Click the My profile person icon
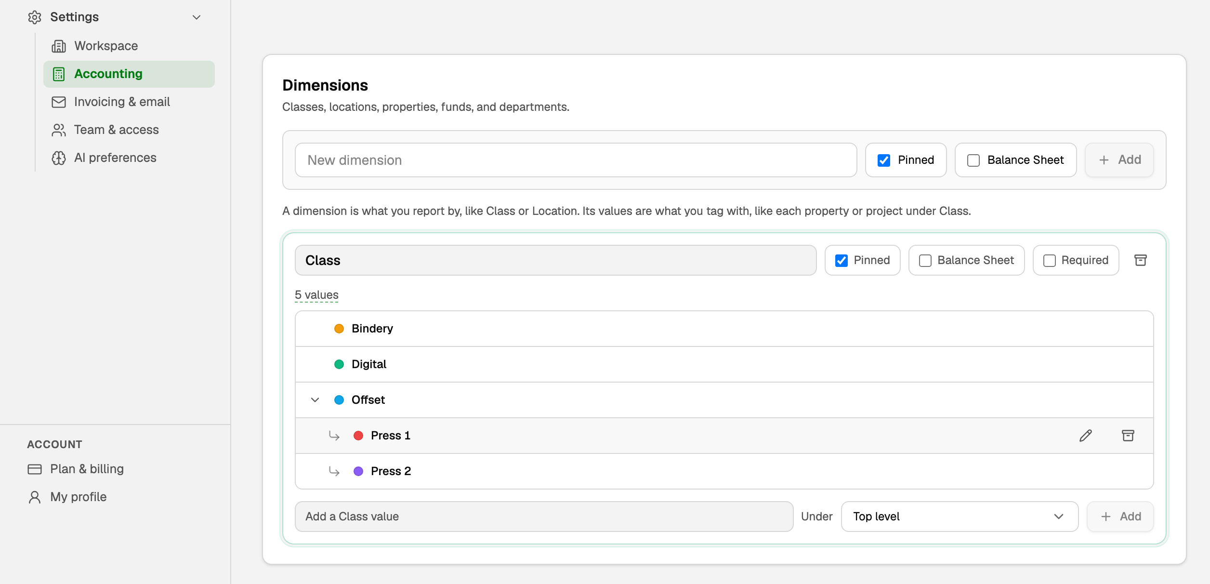Image resolution: width=1210 pixels, height=584 pixels. [x=35, y=497]
